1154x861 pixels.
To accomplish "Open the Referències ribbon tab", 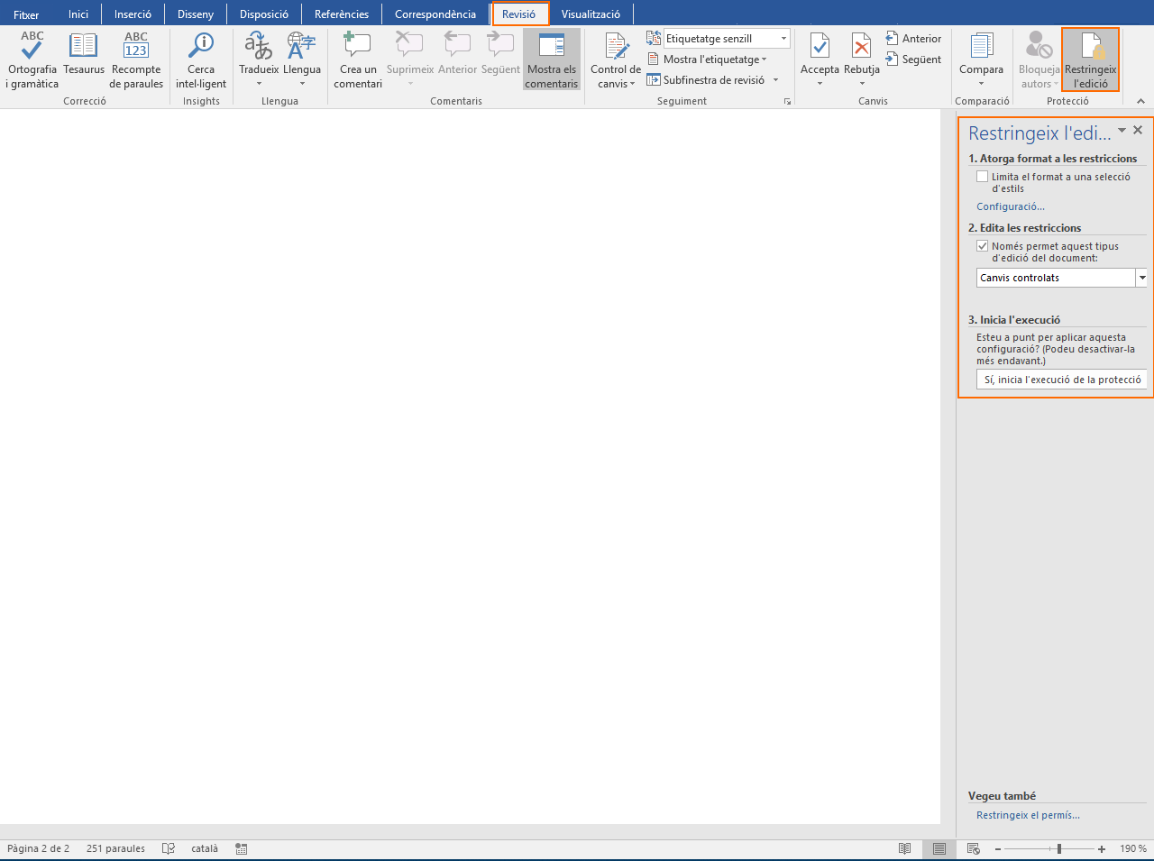I will click(x=341, y=14).
